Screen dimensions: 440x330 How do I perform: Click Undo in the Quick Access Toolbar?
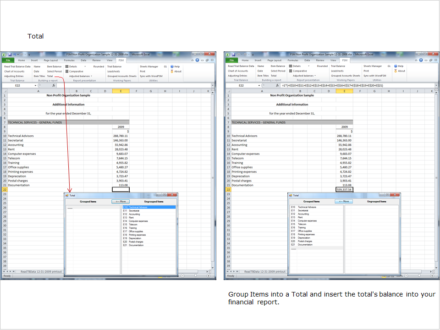tap(14, 54)
